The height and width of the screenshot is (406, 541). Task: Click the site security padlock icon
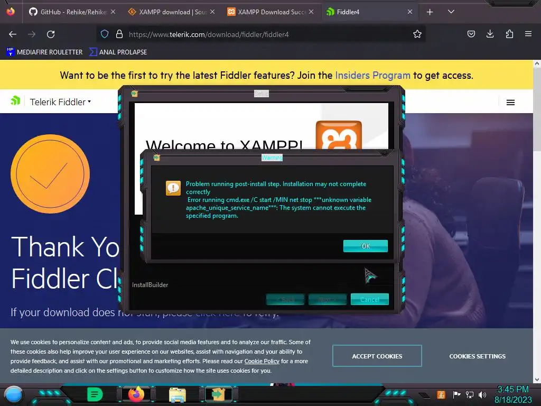119,34
